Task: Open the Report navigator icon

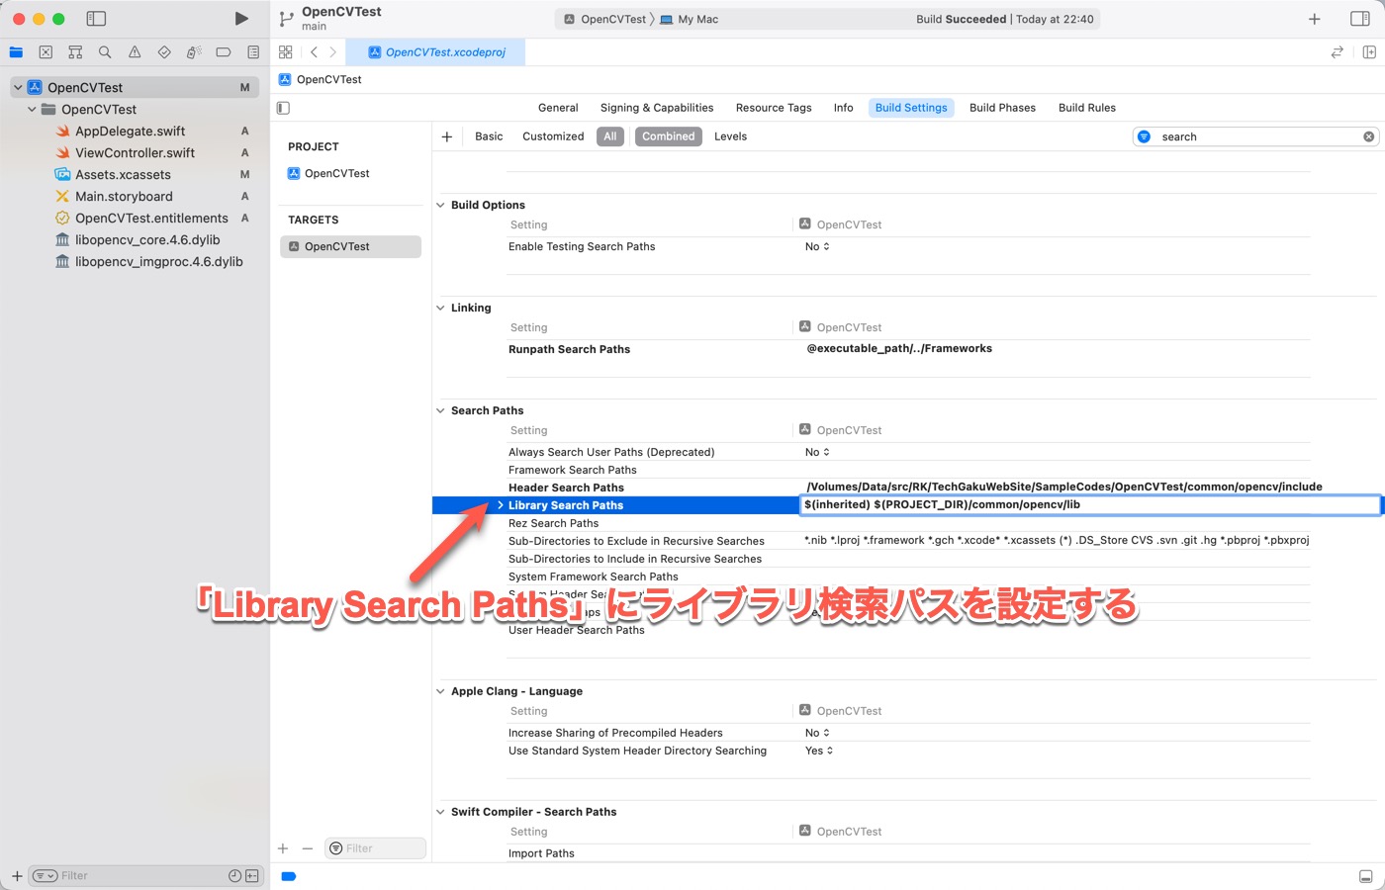Action: point(253,52)
